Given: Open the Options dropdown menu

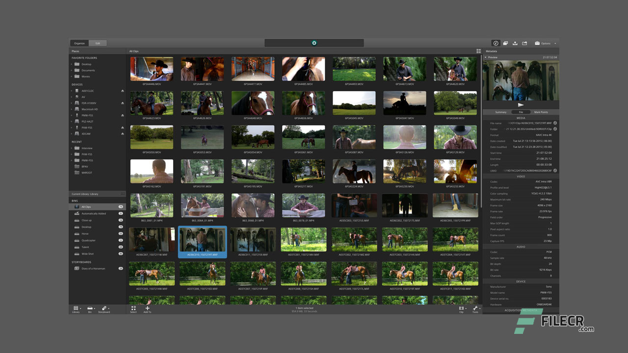Looking at the screenshot, I should [546, 43].
